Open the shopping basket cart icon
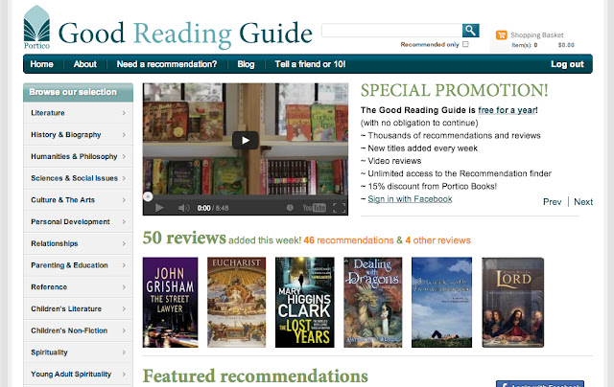 (x=501, y=34)
